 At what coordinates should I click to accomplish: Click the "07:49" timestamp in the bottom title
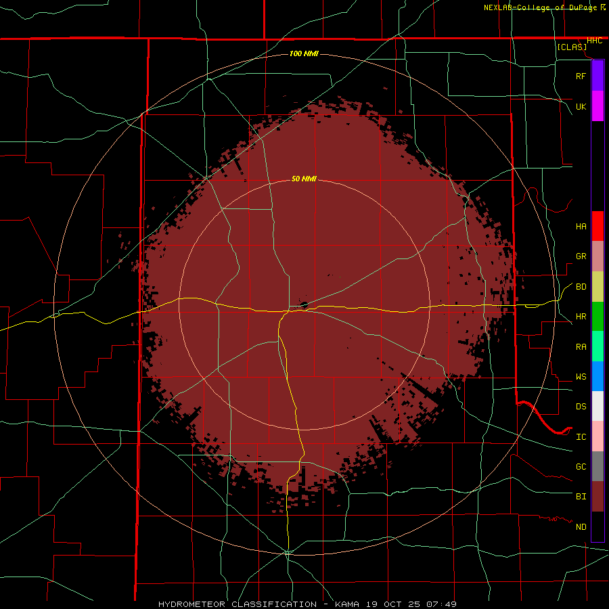(441, 604)
